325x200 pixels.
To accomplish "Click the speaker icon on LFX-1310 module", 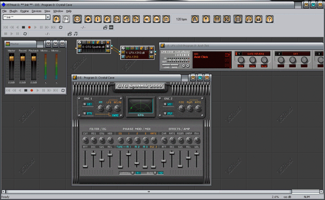I will 152,57.
